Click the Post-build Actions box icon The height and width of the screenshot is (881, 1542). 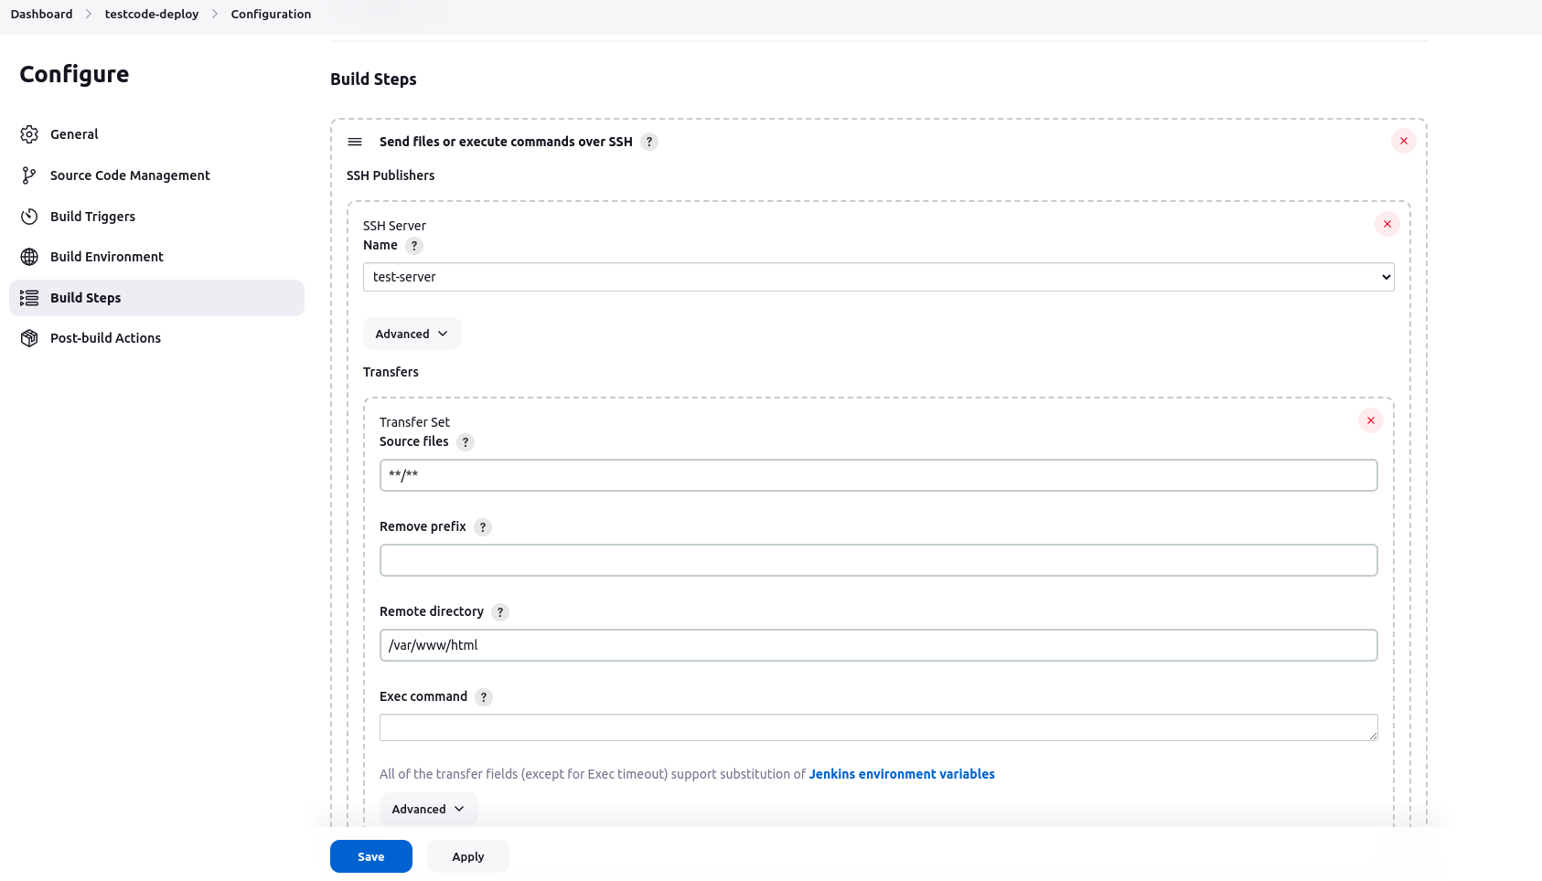(29, 338)
